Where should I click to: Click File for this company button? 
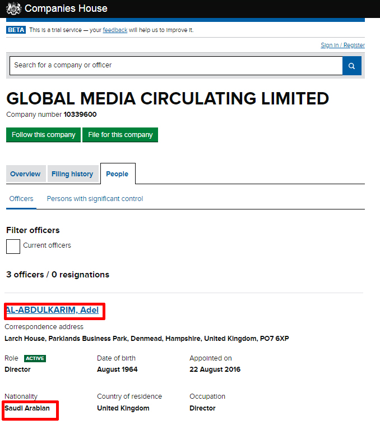120,135
